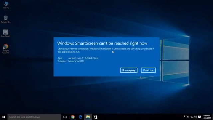Open the volume control tray icon

[x=196, y=117]
